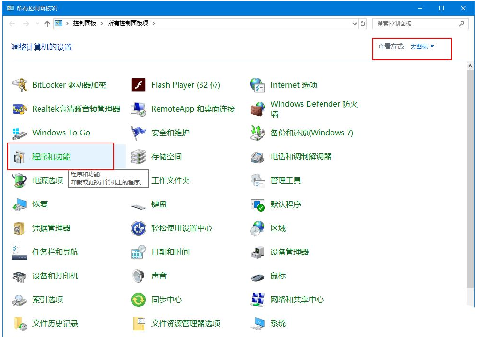Click the Realtek audio manager icon
Viewport: 481px width, 337px height.
pos(20,109)
